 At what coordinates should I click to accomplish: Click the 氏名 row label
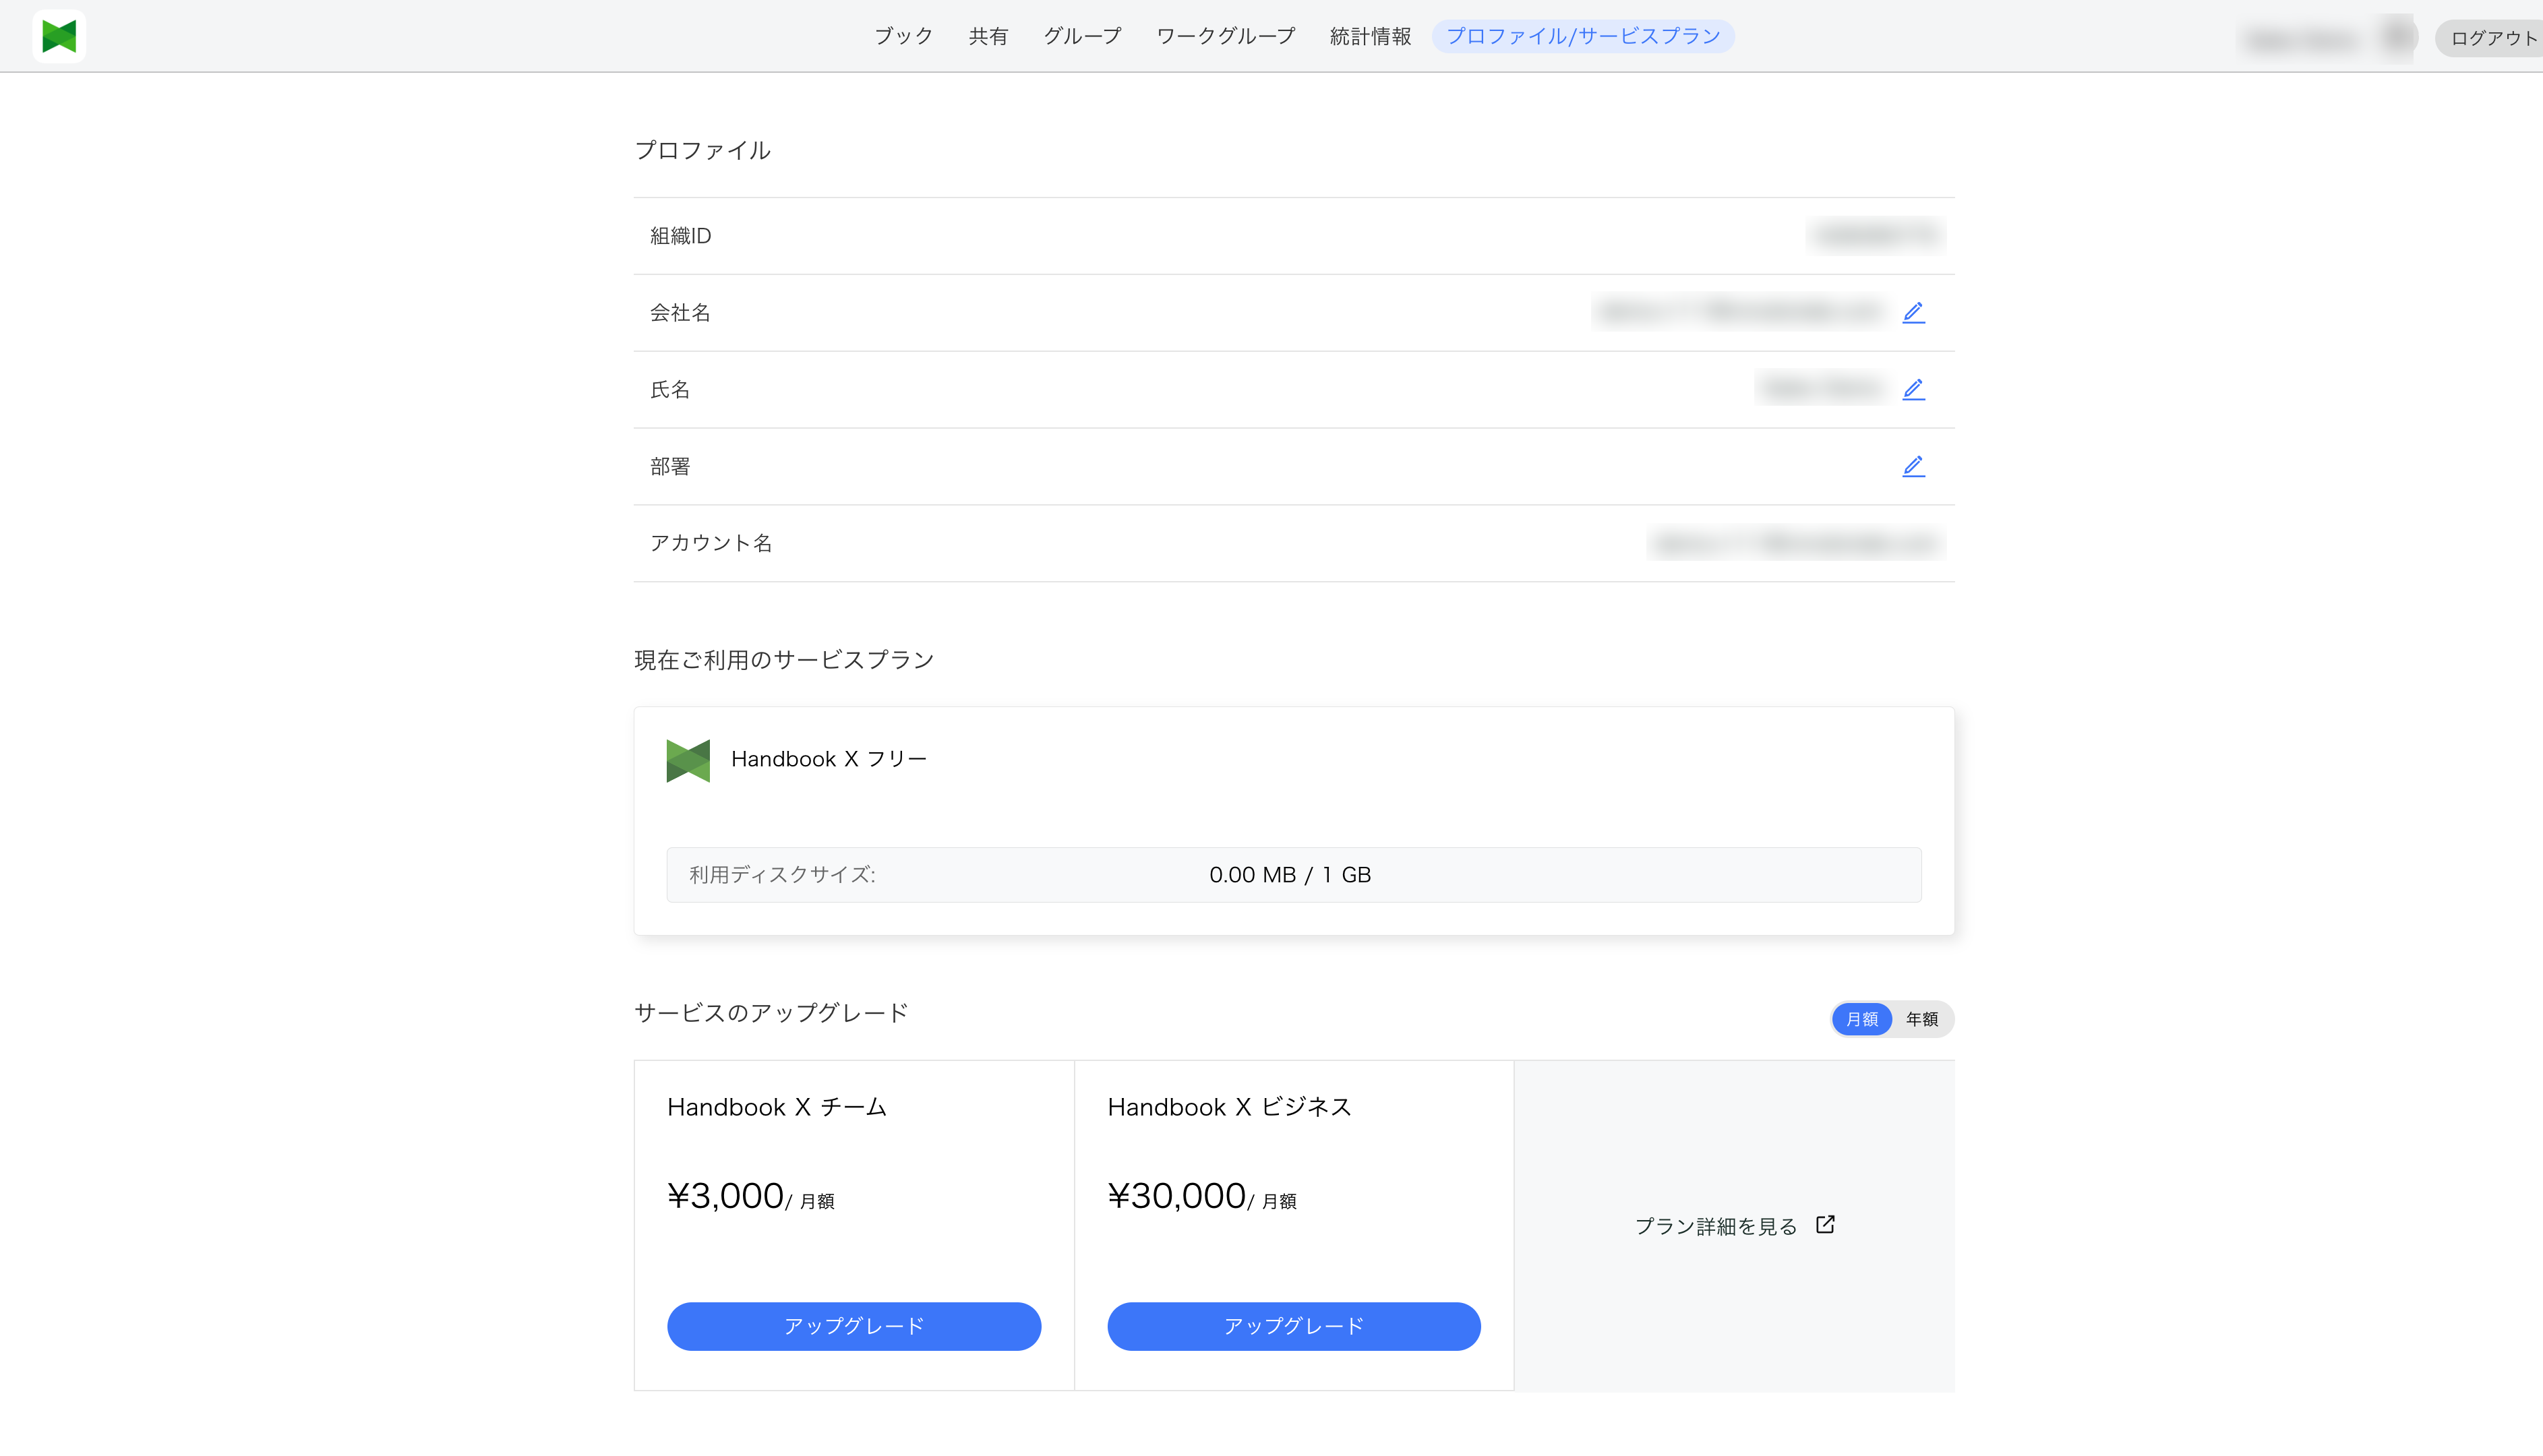[x=670, y=390]
